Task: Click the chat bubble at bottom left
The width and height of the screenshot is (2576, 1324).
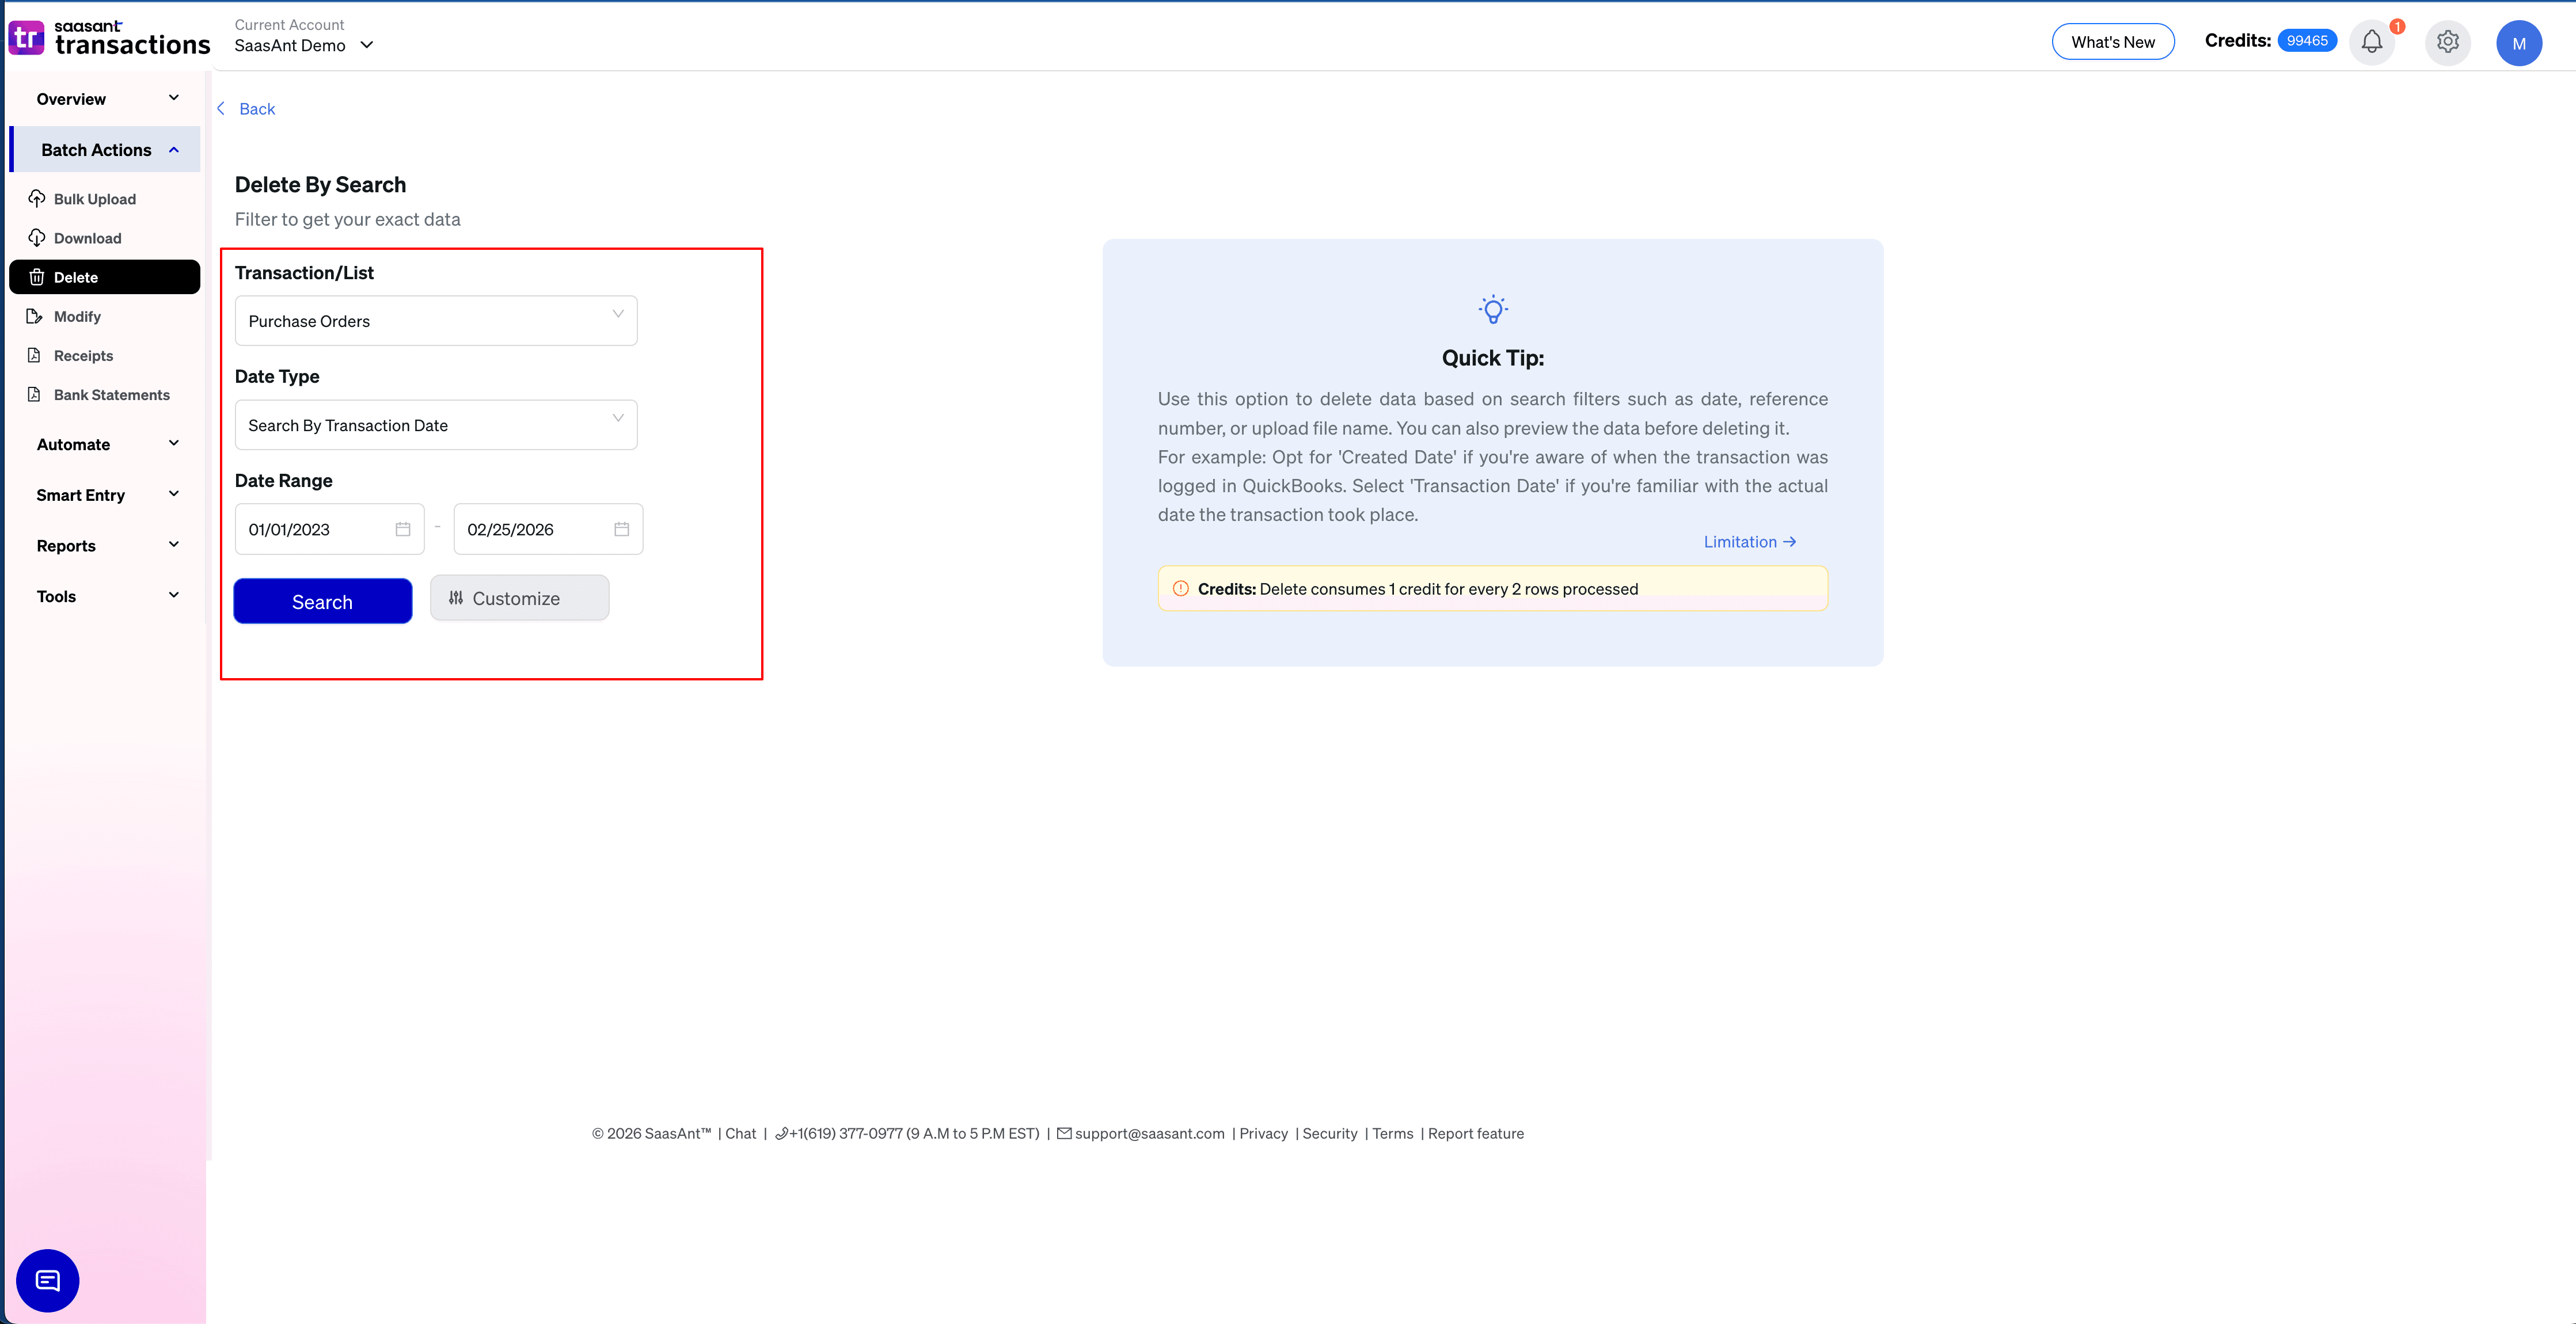Action: point(47,1280)
